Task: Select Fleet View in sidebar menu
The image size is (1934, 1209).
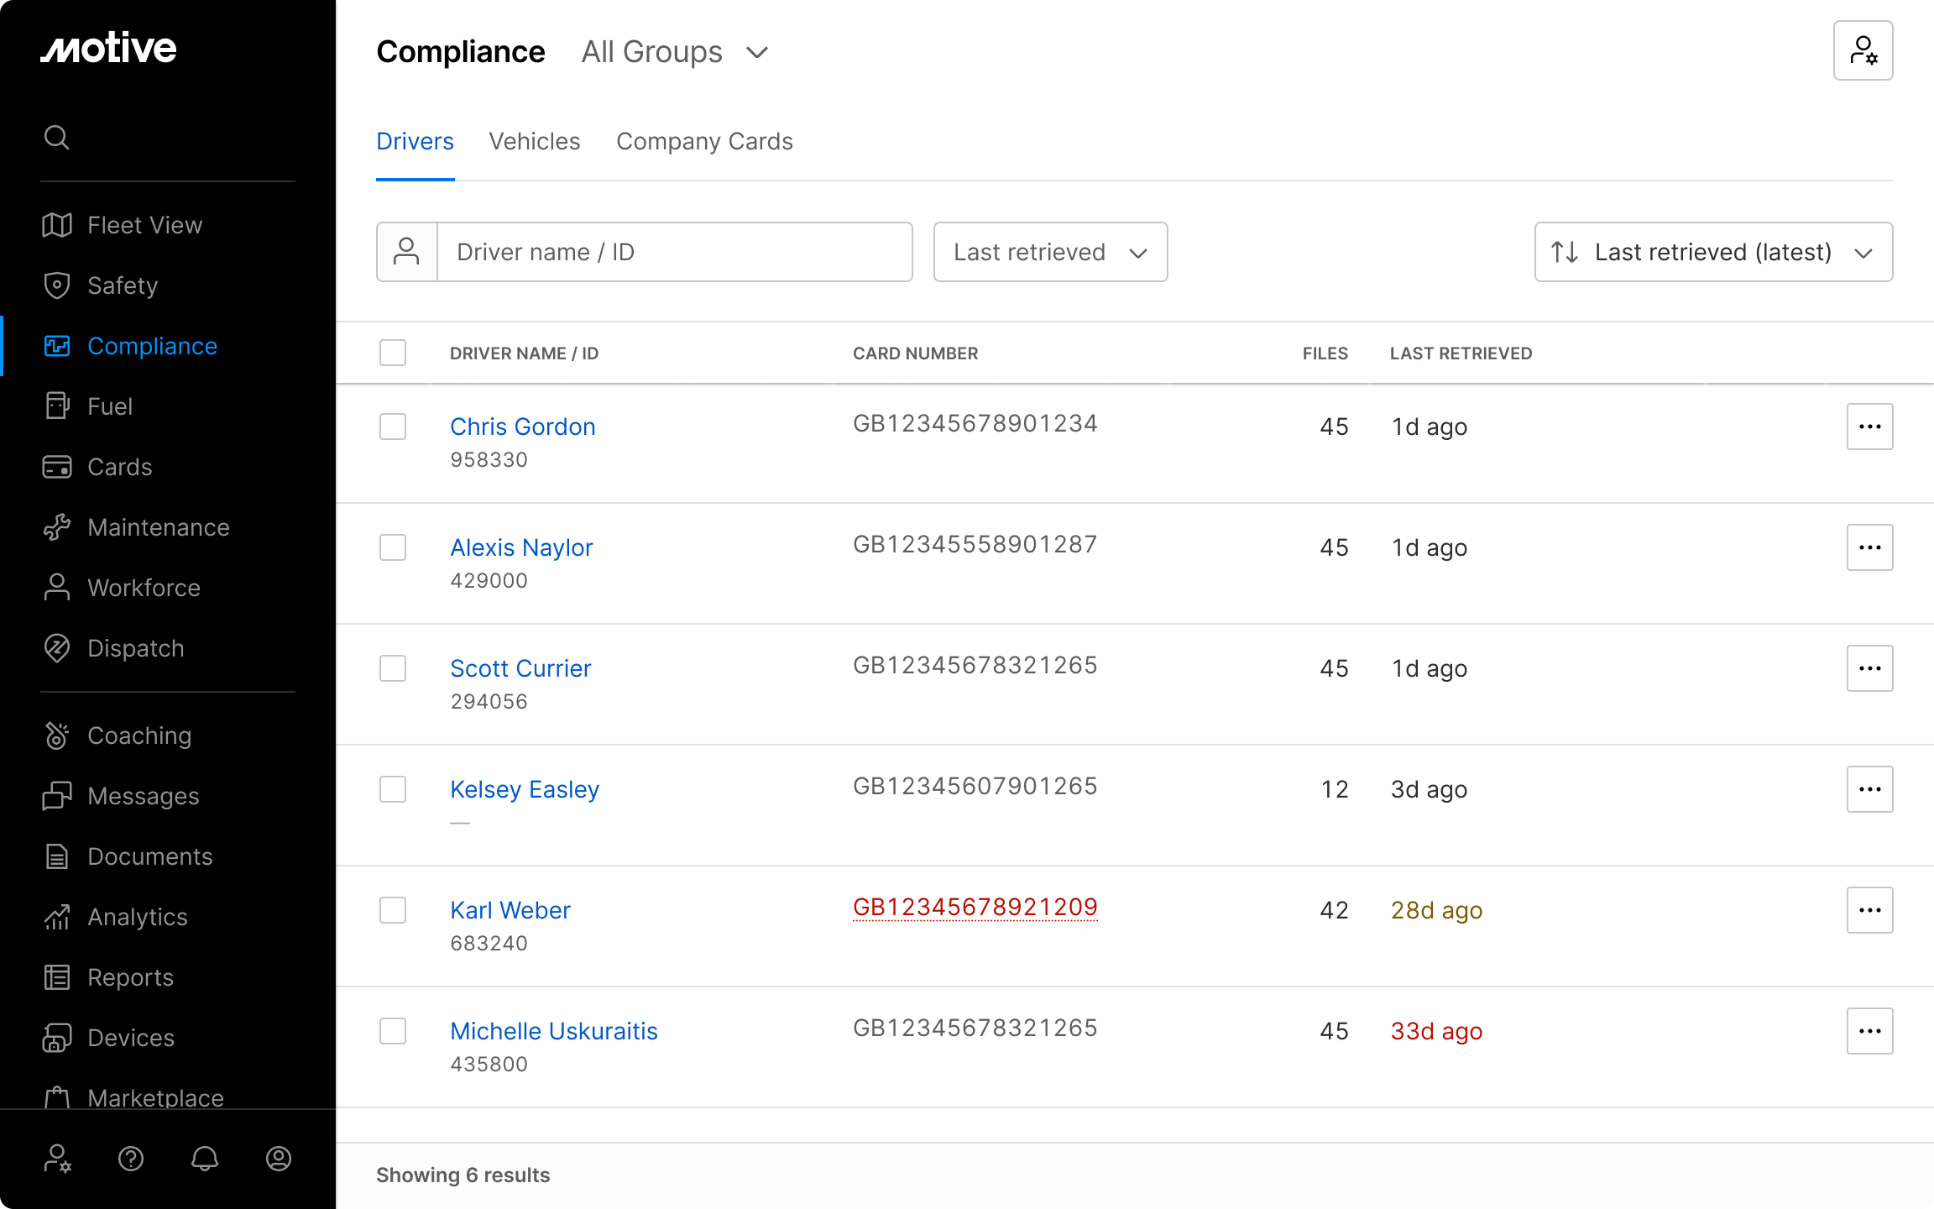Action: (145, 225)
